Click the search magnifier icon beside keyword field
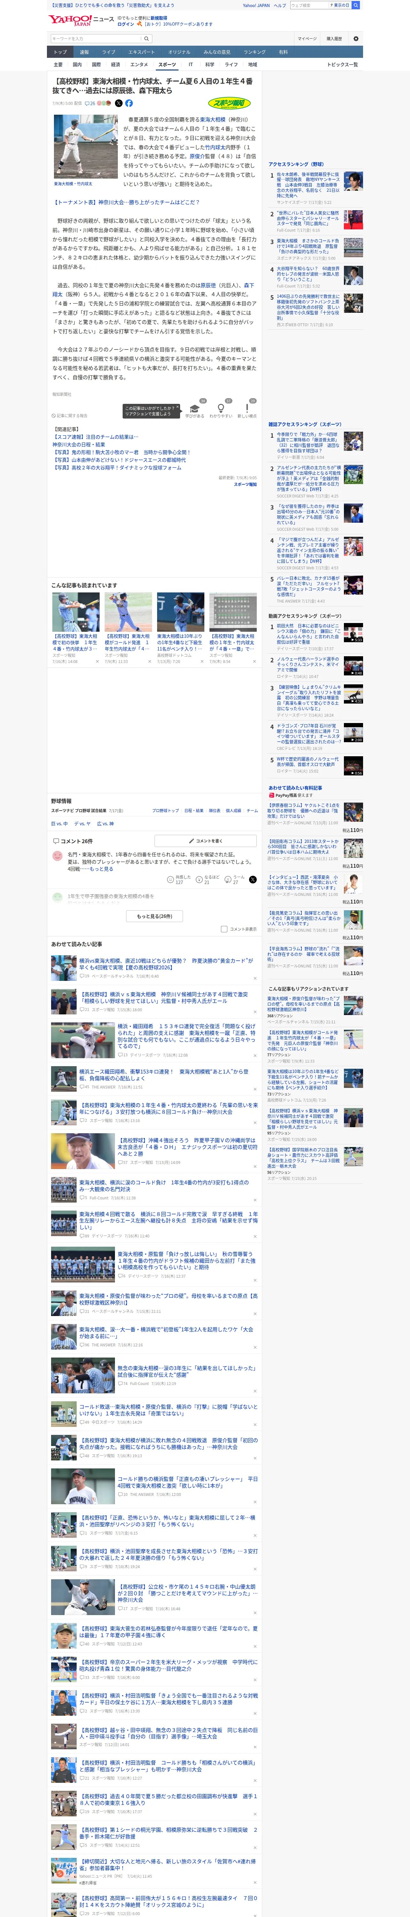Image resolution: width=410 pixels, height=1917 pixels. pyautogui.click(x=147, y=39)
